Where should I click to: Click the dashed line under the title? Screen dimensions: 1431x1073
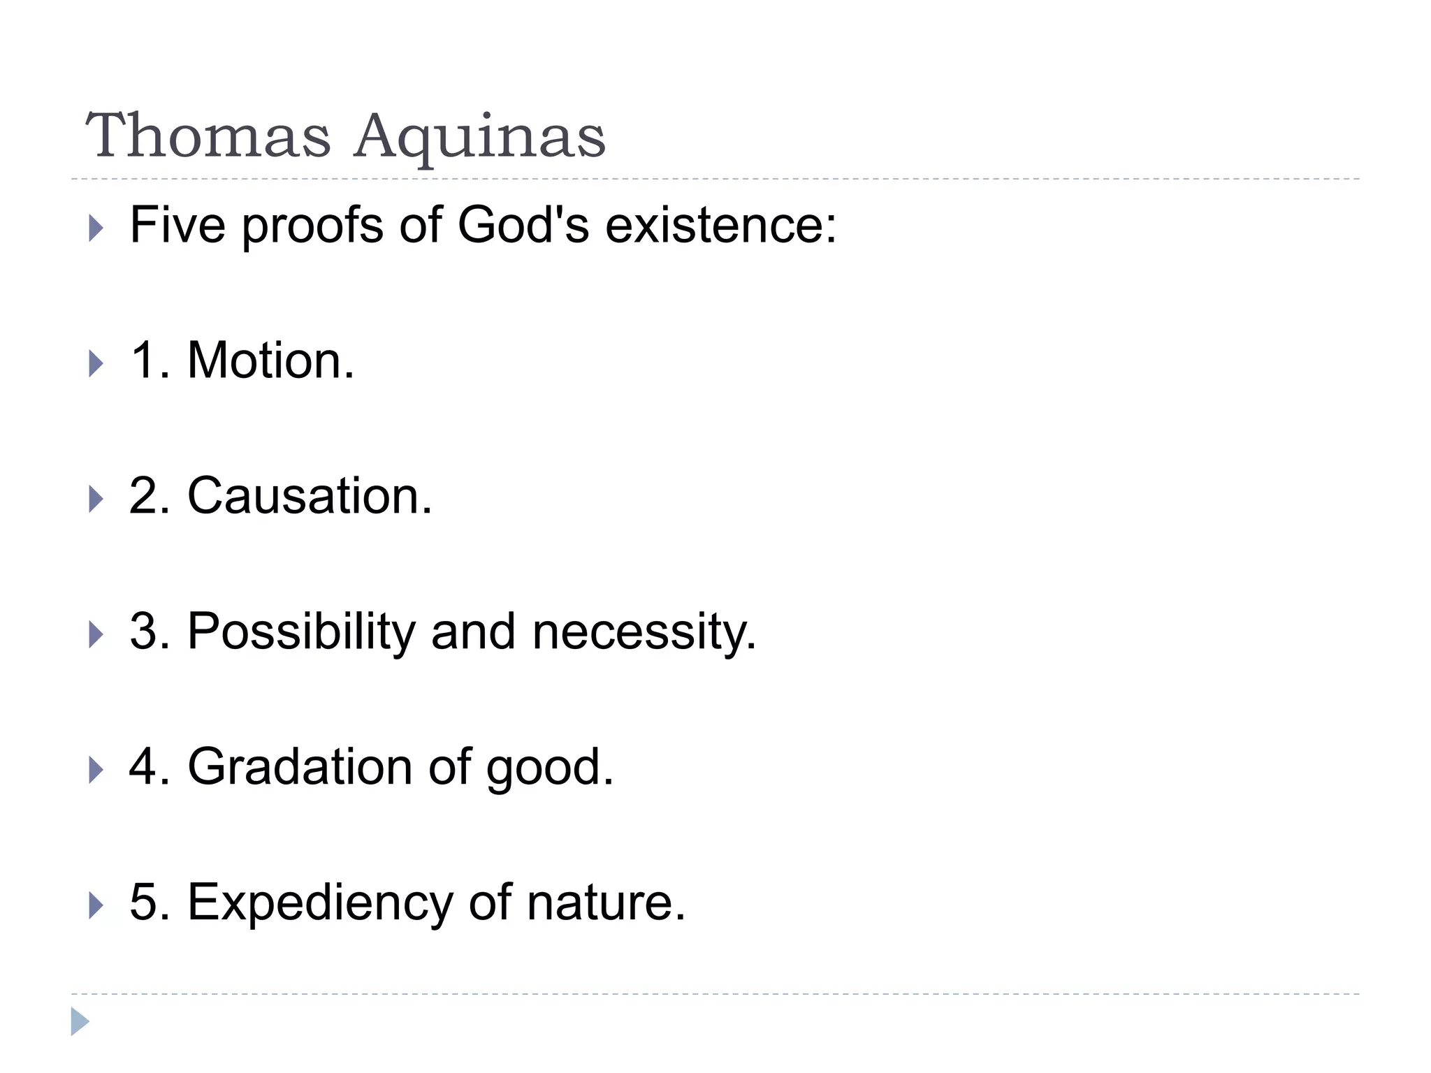coord(715,180)
